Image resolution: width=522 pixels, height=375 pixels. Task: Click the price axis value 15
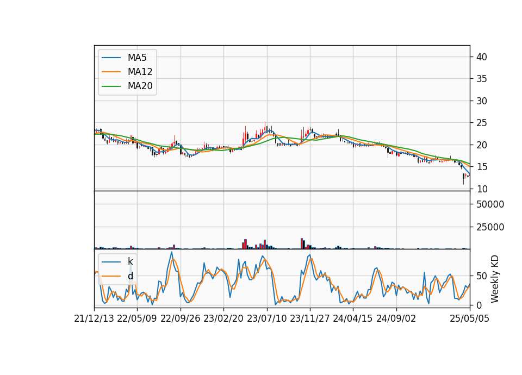(x=482, y=167)
